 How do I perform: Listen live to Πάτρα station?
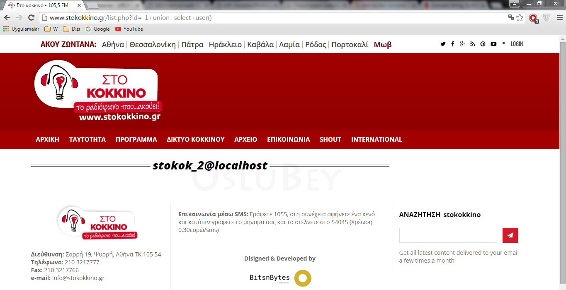click(x=192, y=45)
